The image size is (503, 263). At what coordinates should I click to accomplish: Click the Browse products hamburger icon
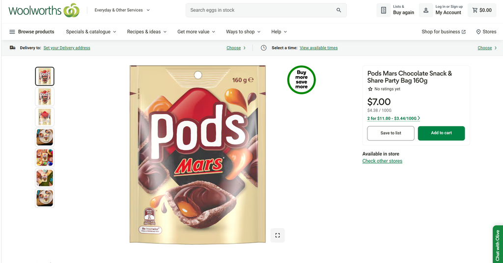pyautogui.click(x=12, y=32)
